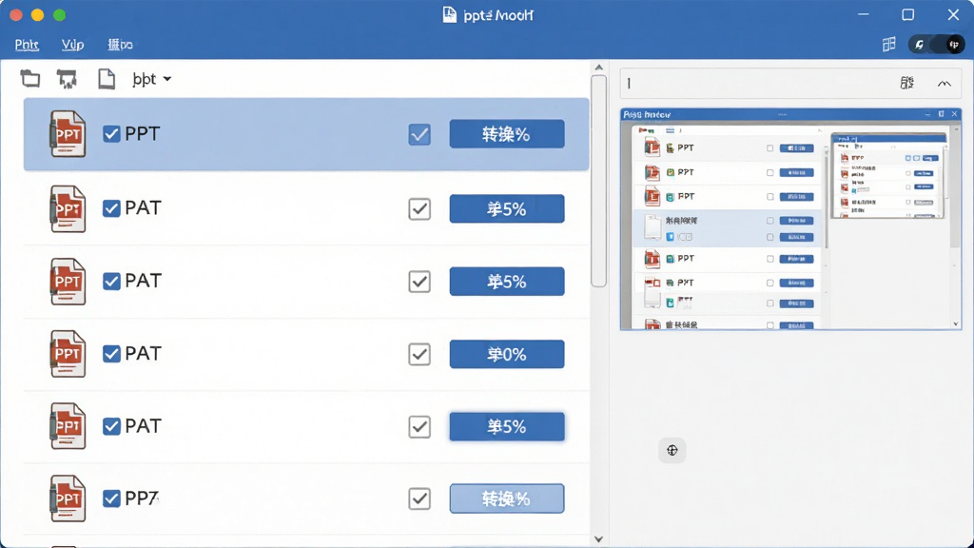This screenshot has width=974, height=548.
Task: Open the folder icon in the toolbar
Action: coord(29,79)
